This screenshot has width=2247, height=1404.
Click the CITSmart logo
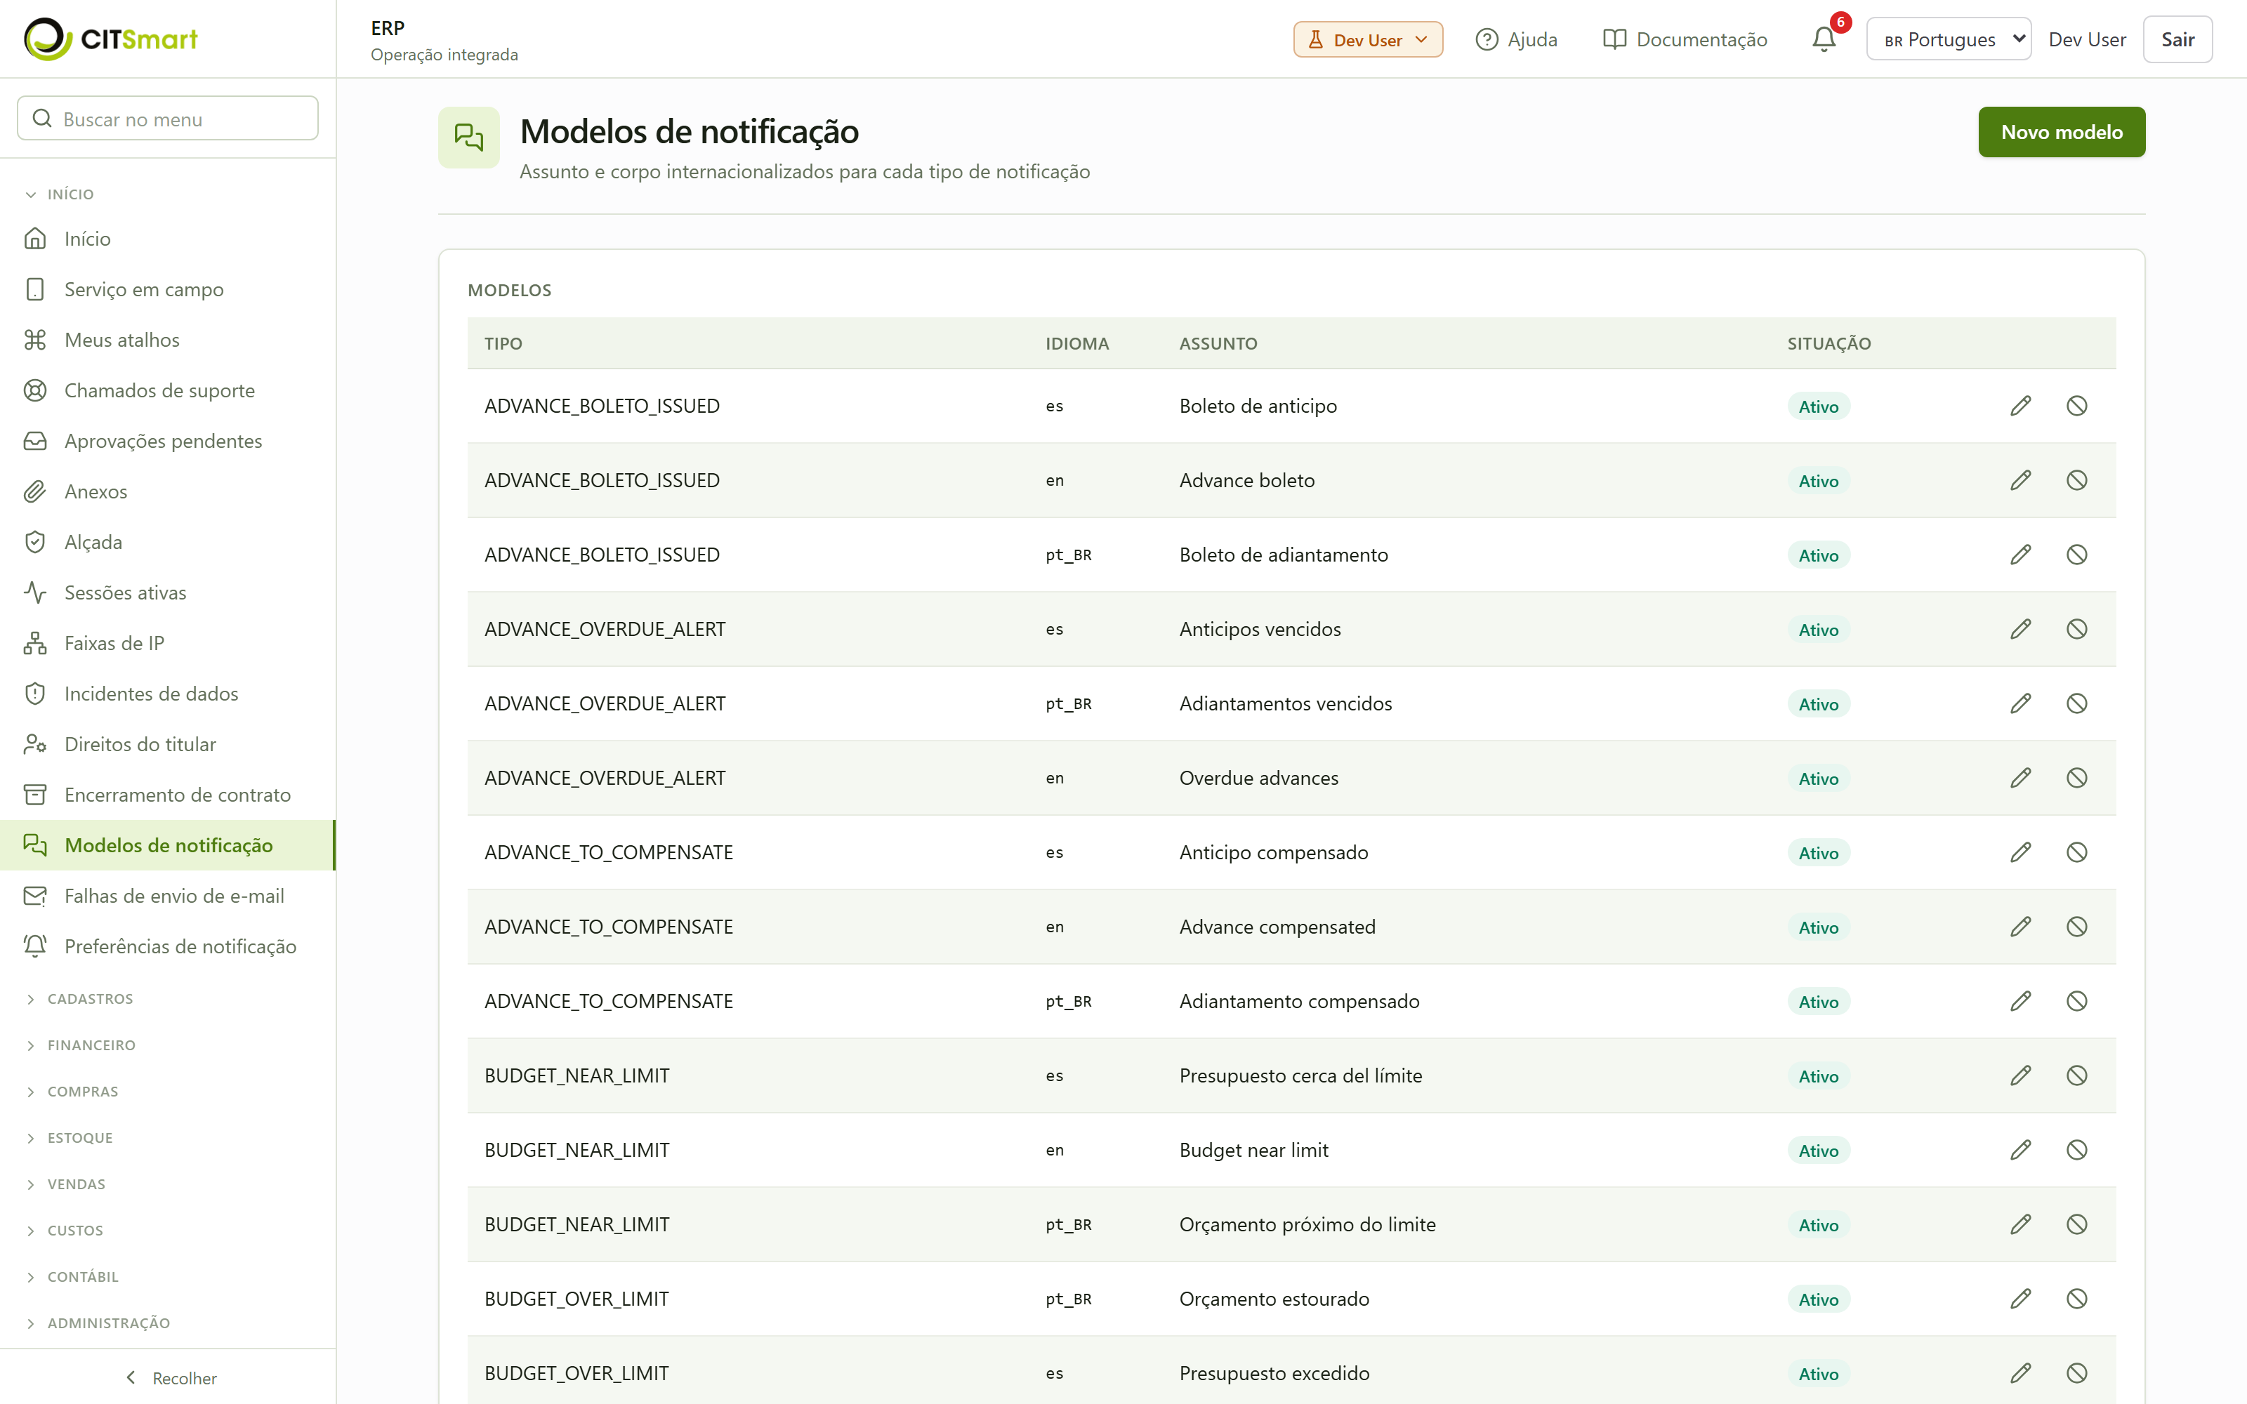[110, 39]
